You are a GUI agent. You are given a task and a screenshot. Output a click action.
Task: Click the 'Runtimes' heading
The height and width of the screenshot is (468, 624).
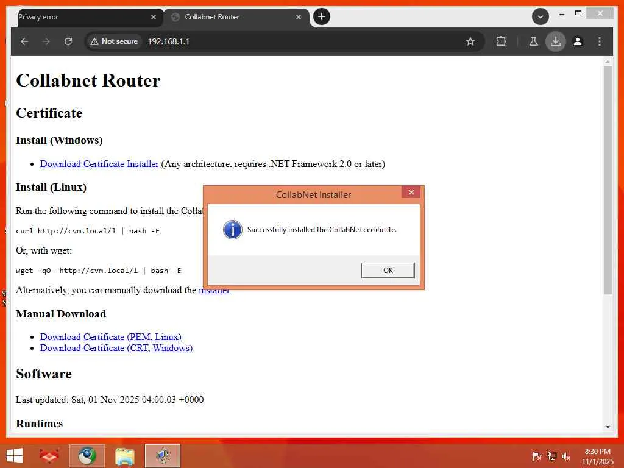tap(40, 424)
